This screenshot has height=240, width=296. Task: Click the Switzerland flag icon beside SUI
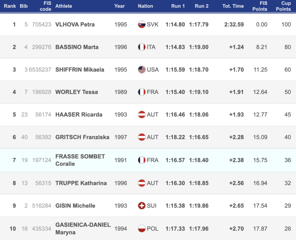pyautogui.click(x=142, y=206)
